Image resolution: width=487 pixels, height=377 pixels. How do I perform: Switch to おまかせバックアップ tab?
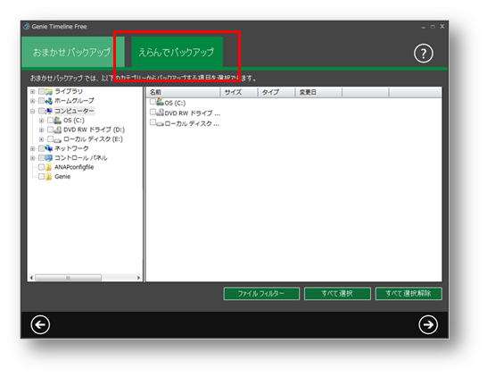[x=72, y=52]
